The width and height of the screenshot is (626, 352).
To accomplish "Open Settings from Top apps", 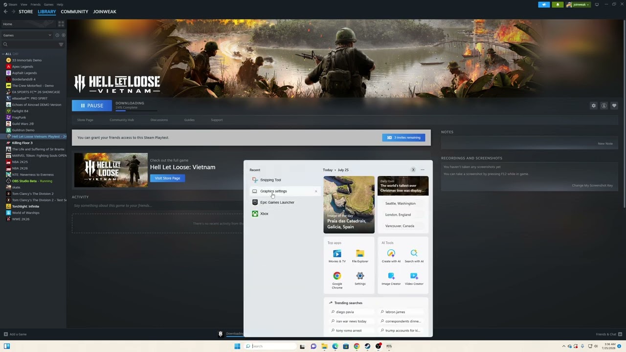I will (360, 279).
